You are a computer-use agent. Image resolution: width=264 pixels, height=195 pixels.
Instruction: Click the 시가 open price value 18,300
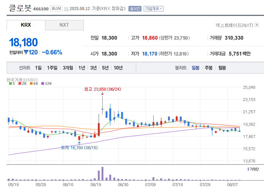point(109,54)
